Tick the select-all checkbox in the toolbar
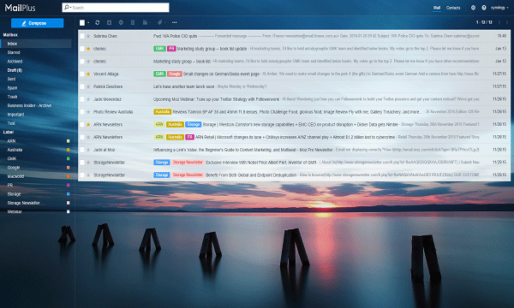 click(82, 22)
